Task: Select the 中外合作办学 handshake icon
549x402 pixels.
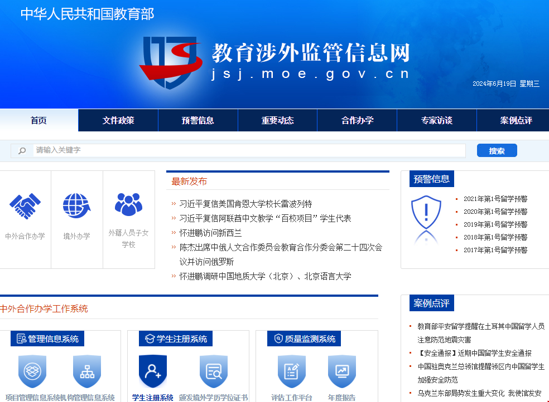Action: click(25, 206)
